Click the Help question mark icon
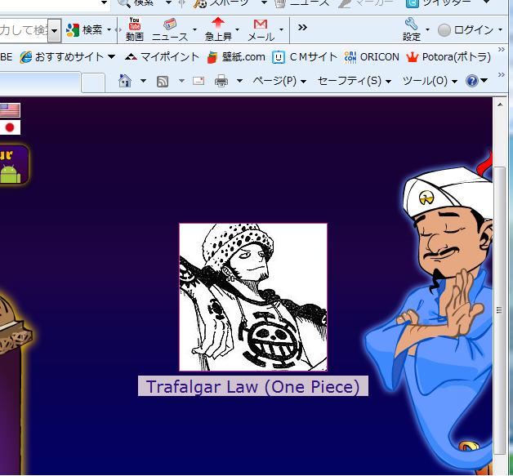 (x=472, y=81)
